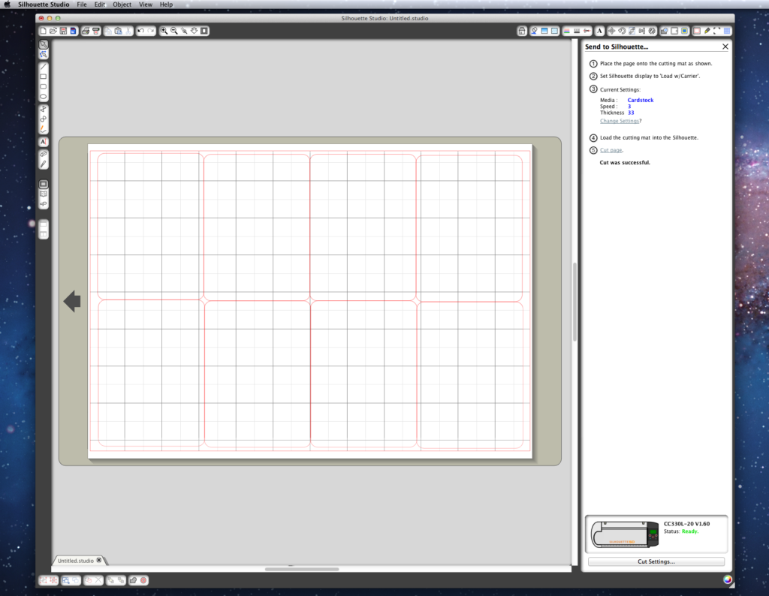Select the Line drawing tool

[x=44, y=66]
